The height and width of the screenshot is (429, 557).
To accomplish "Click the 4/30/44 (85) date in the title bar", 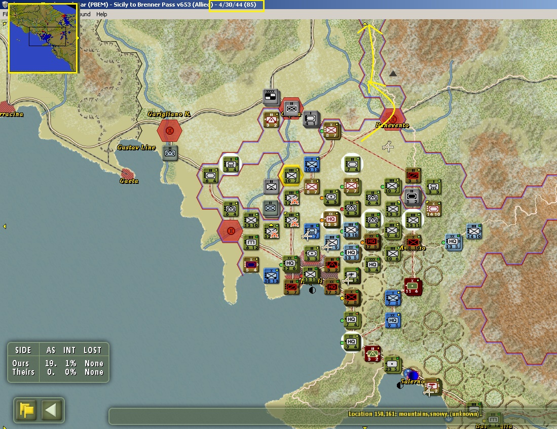I will [x=237, y=5].
